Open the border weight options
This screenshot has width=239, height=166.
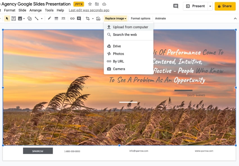click(x=56, y=19)
